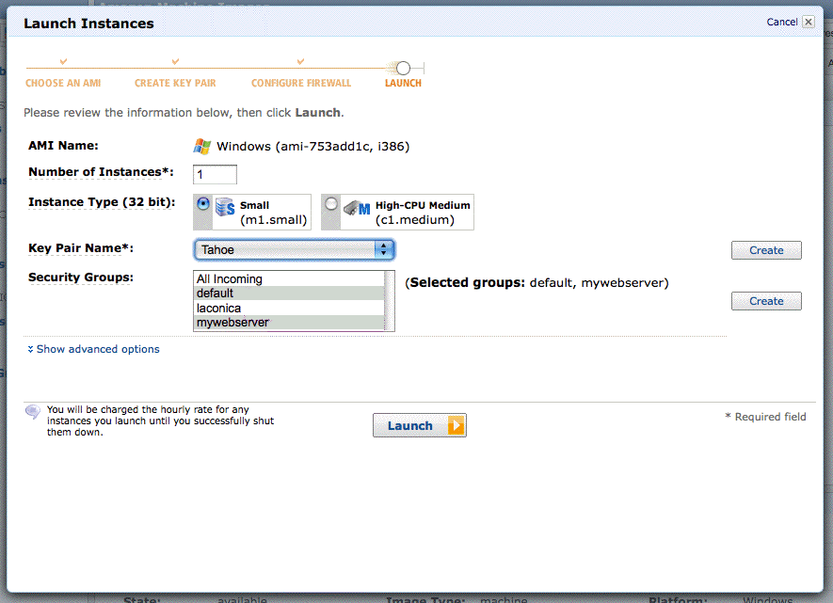Select the Small m1.small radio button

pyautogui.click(x=202, y=204)
